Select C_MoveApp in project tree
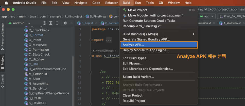 click(x=38, y=45)
